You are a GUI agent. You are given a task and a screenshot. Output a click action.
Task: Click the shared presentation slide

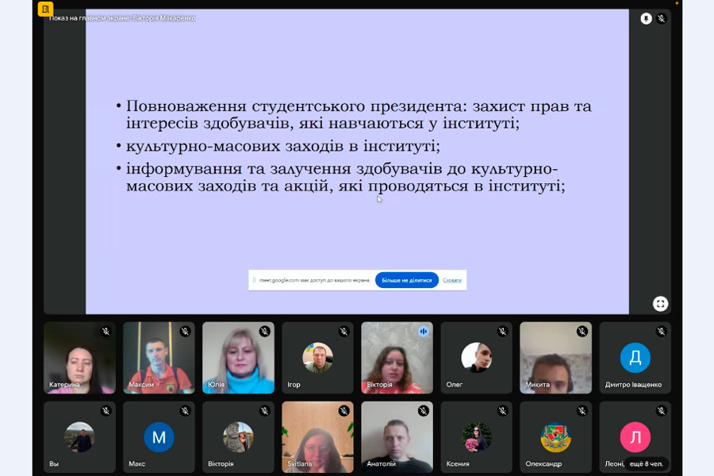(x=357, y=162)
